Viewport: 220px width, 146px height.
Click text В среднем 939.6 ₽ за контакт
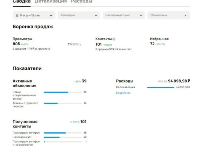pyautogui.click(x=113, y=49)
